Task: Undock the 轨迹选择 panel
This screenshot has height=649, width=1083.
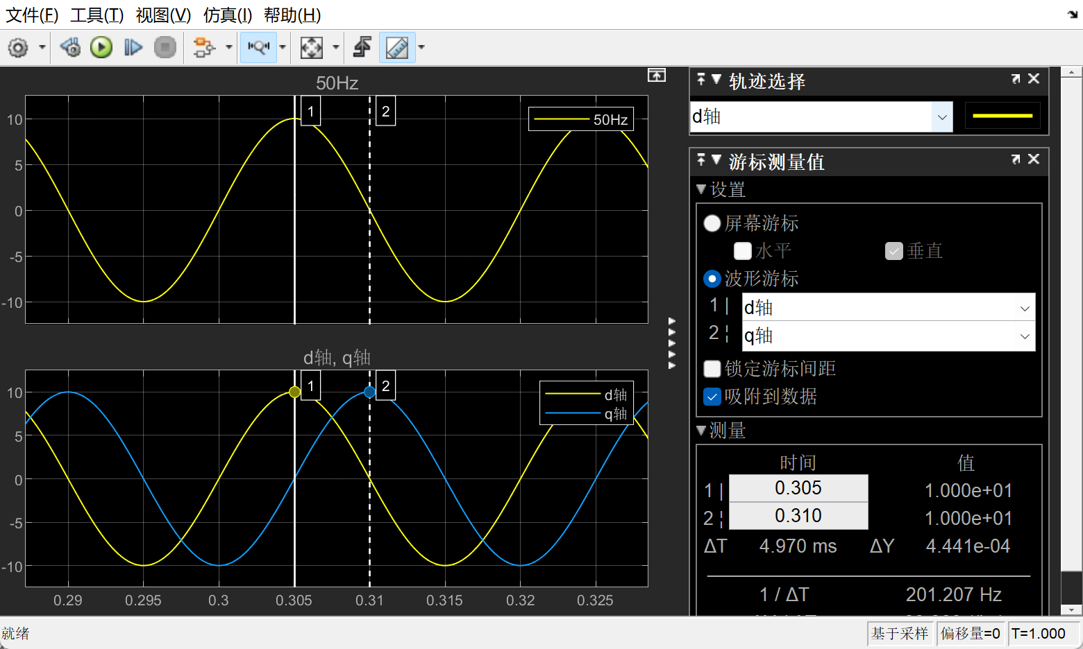Action: [1016, 79]
